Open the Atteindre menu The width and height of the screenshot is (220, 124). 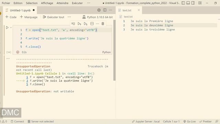coord(63,3)
